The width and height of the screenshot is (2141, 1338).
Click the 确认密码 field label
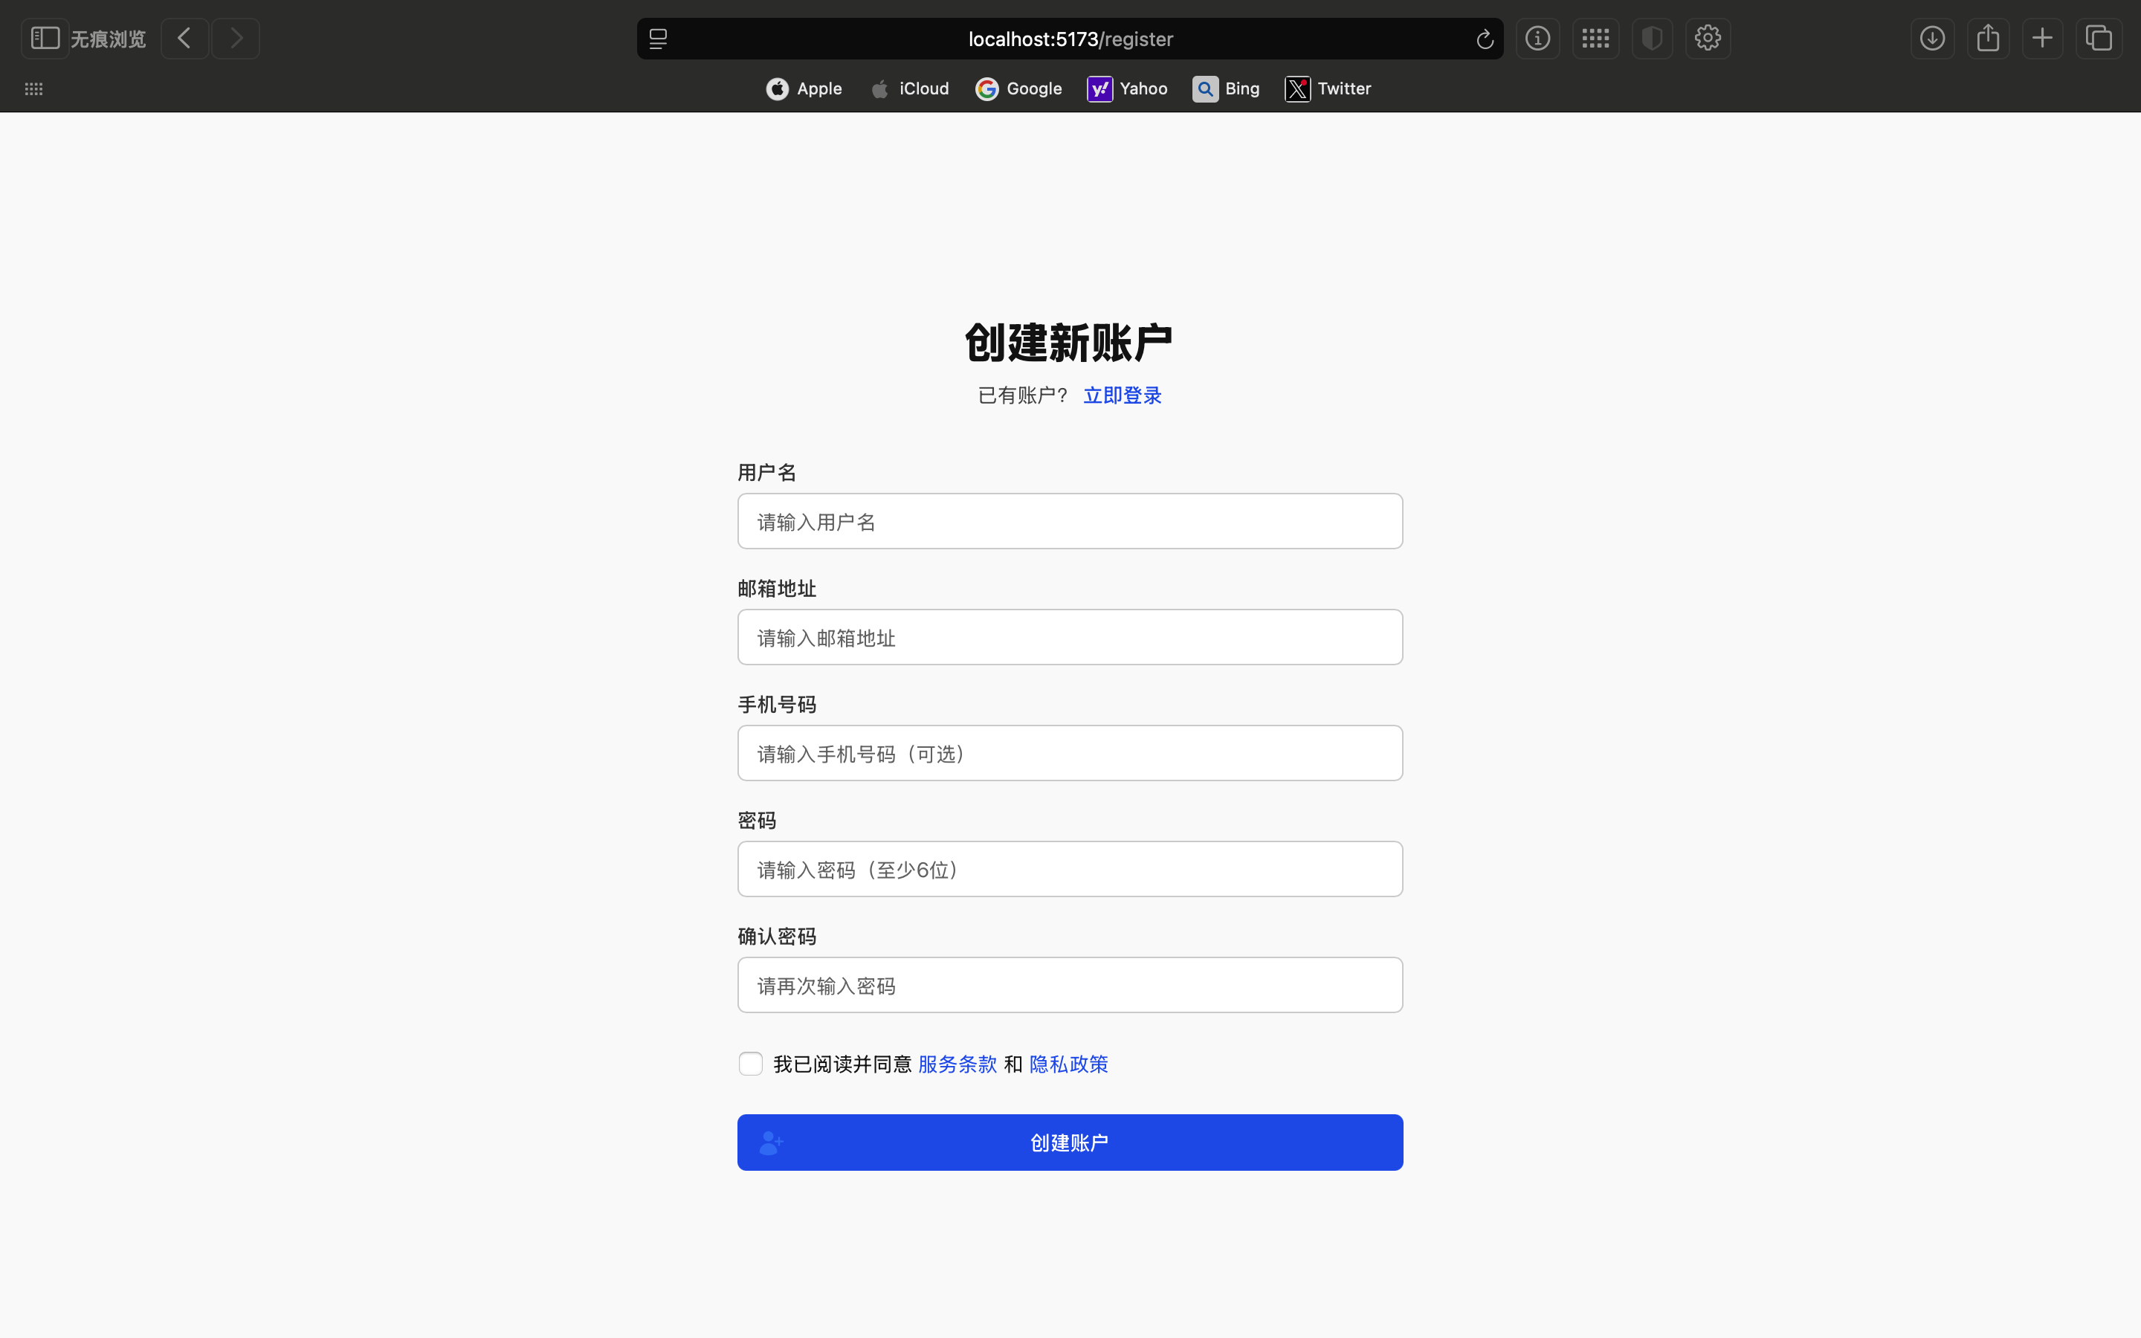tap(777, 937)
